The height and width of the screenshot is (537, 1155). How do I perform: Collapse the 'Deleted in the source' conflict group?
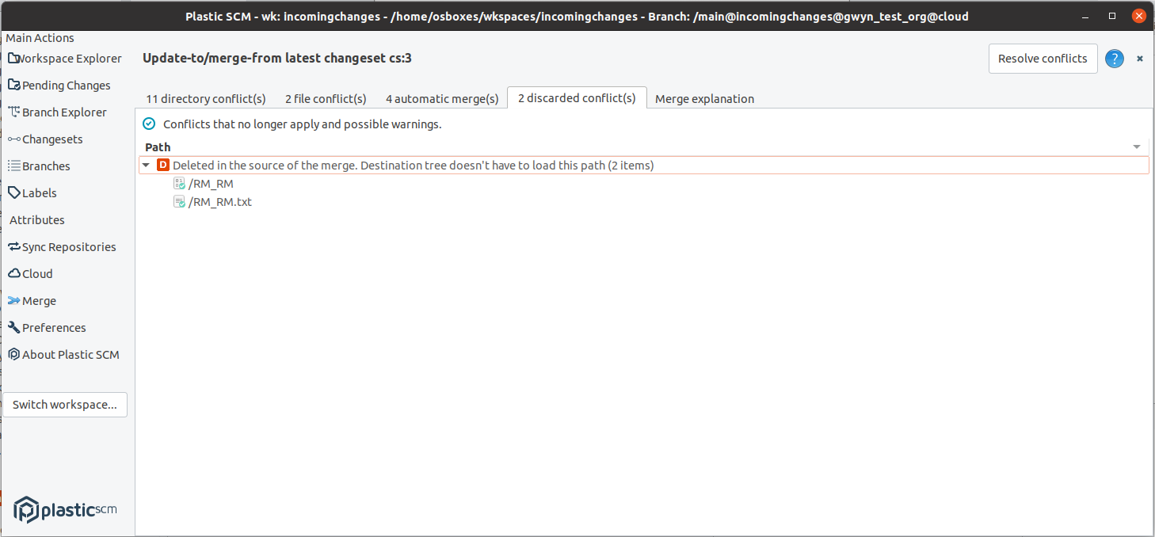point(146,165)
